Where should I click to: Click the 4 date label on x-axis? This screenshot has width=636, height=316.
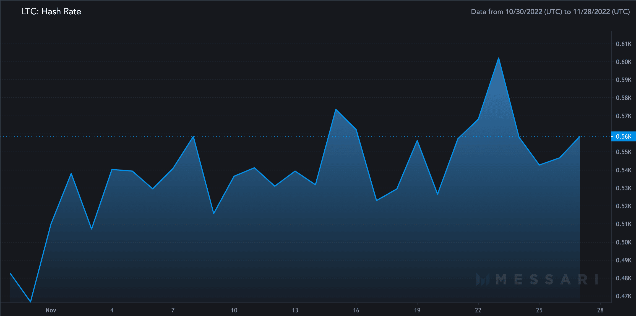[112, 310]
